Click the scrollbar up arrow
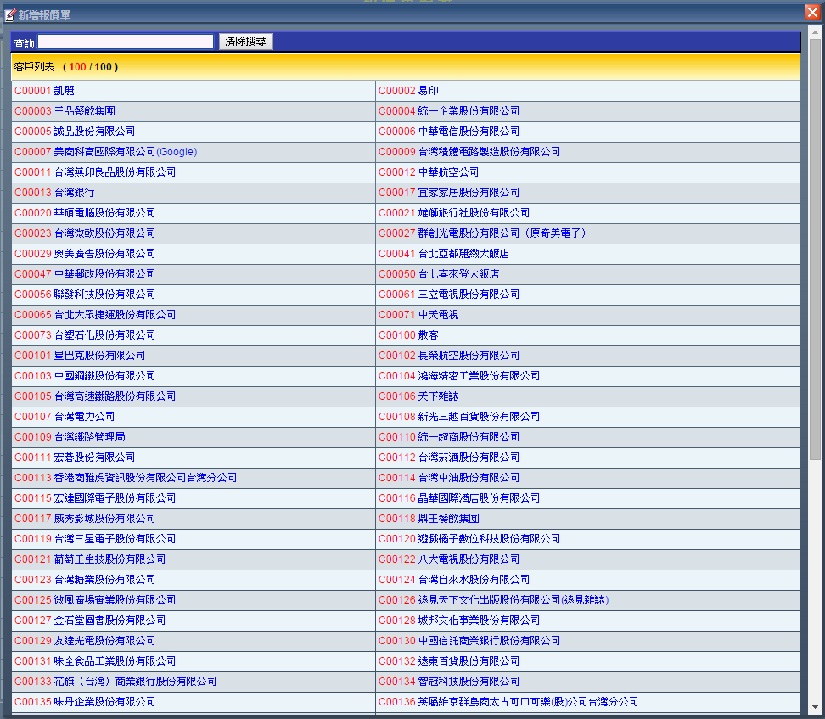This screenshot has width=825, height=719. pyautogui.click(x=815, y=32)
